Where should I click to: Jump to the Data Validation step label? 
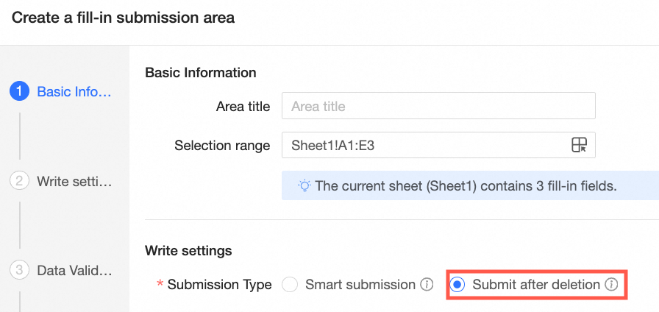(x=74, y=270)
